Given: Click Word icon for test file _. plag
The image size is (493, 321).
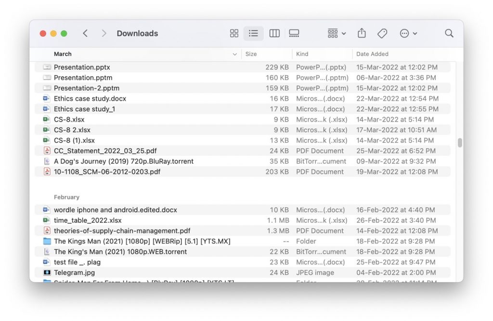Looking at the screenshot, I should point(47,262).
